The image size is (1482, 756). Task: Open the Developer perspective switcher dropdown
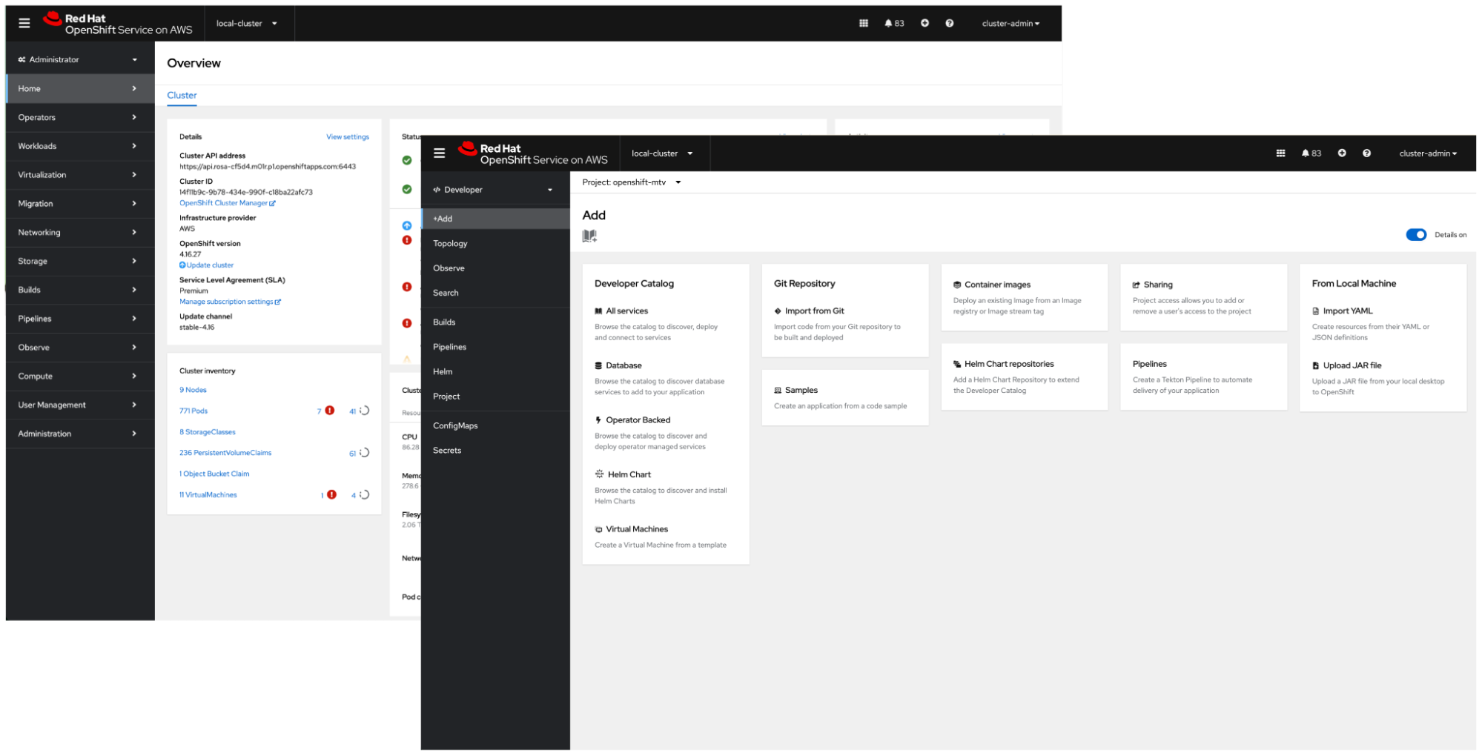pos(494,190)
